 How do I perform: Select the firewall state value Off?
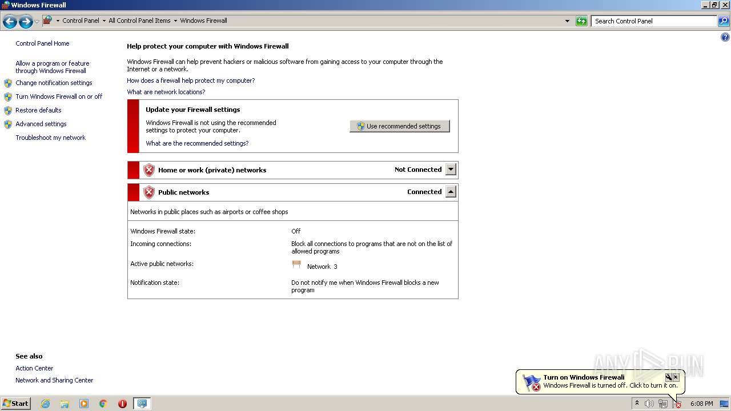(x=296, y=231)
